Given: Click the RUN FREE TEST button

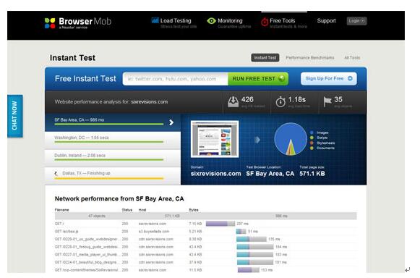Looking at the screenshot, I should [258, 79].
